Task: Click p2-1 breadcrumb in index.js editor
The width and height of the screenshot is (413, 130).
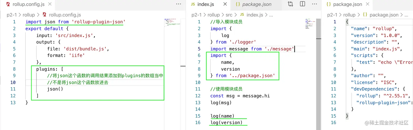Action: [x=197, y=15]
